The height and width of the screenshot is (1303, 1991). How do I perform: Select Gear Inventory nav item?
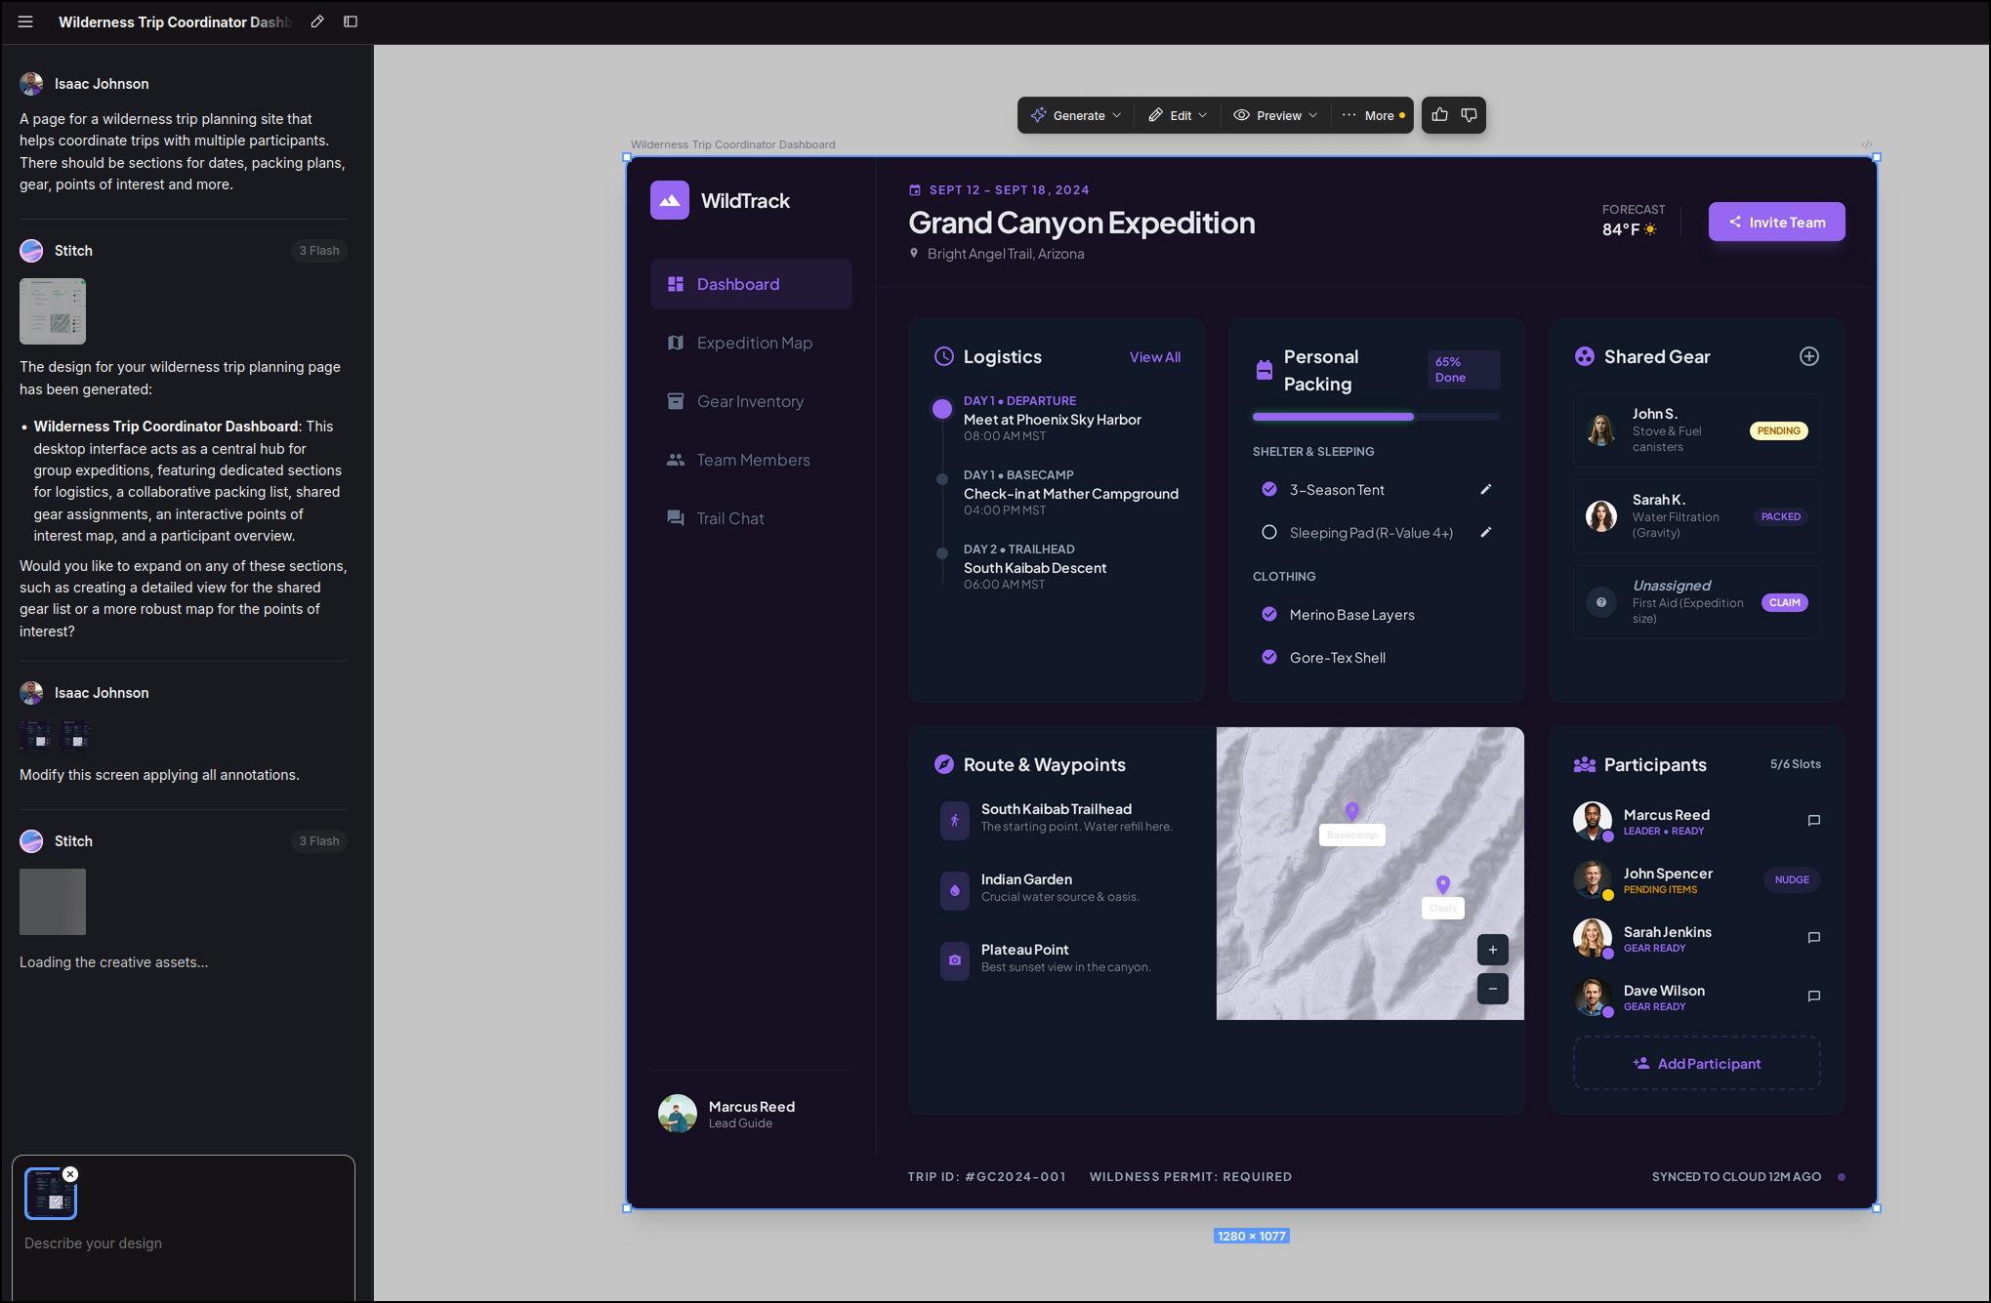click(x=749, y=401)
